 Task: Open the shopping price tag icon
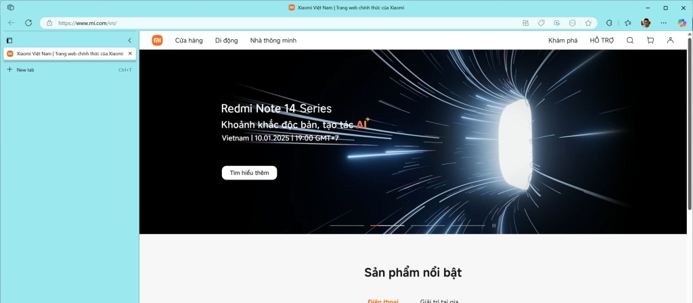tap(541, 23)
